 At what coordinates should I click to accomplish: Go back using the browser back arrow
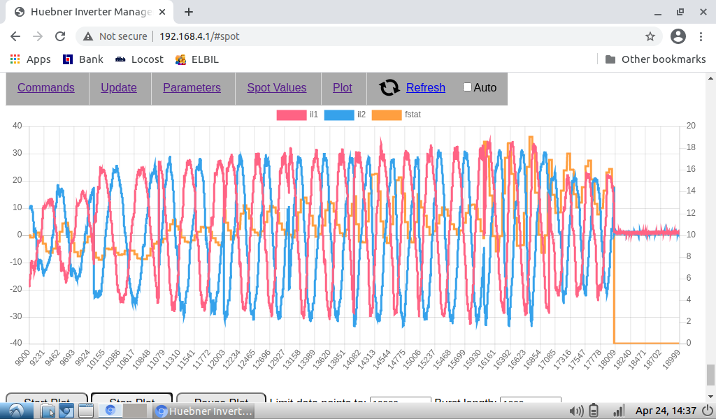[x=15, y=36]
